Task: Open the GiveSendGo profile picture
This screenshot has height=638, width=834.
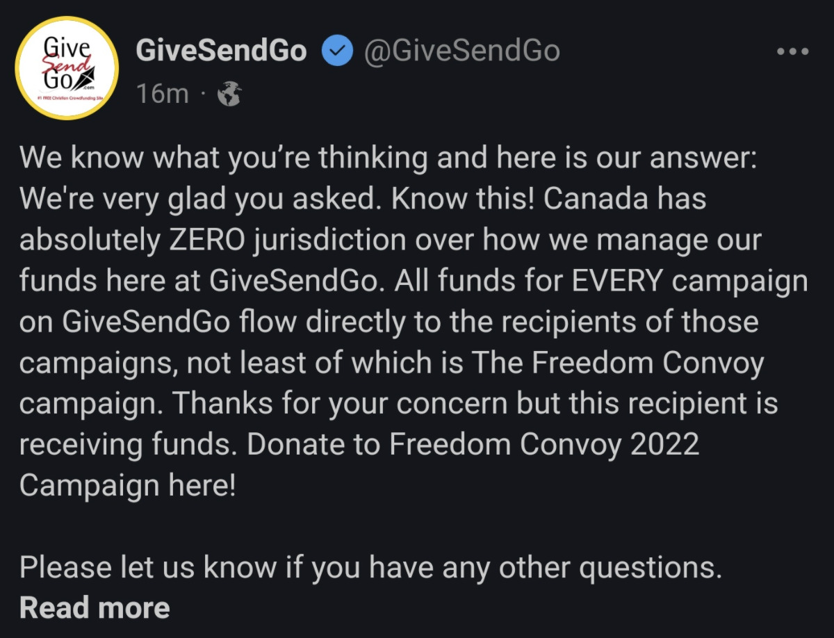Action: pos(67,67)
